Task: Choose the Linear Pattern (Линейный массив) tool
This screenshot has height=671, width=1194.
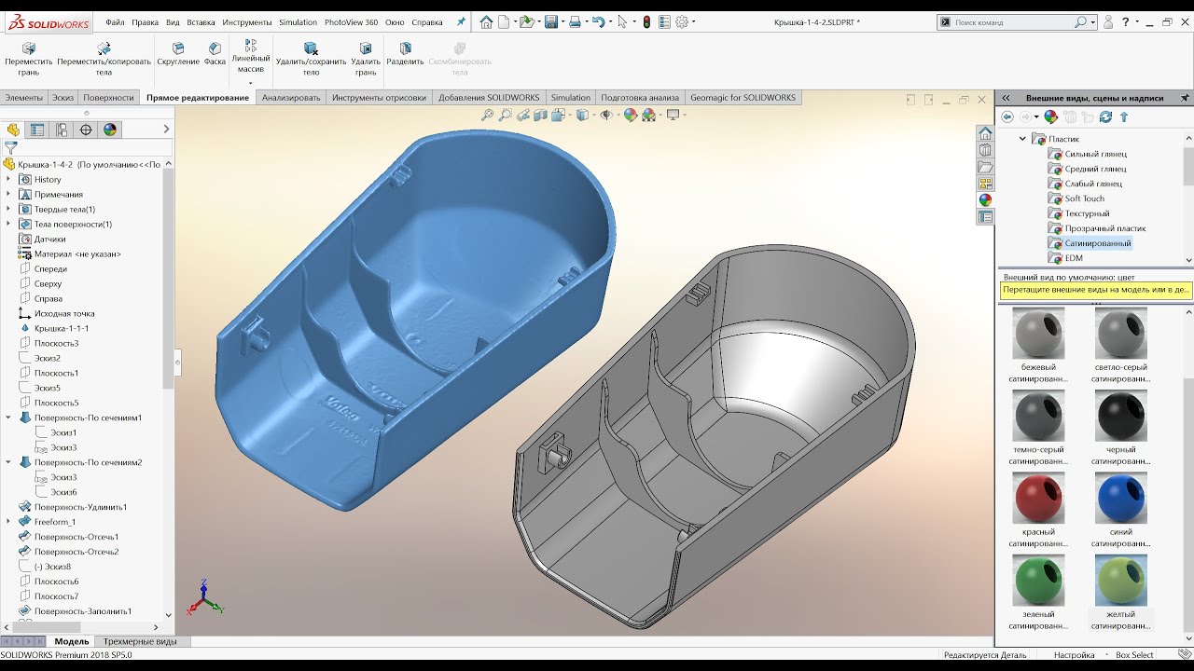Action: tap(251, 56)
